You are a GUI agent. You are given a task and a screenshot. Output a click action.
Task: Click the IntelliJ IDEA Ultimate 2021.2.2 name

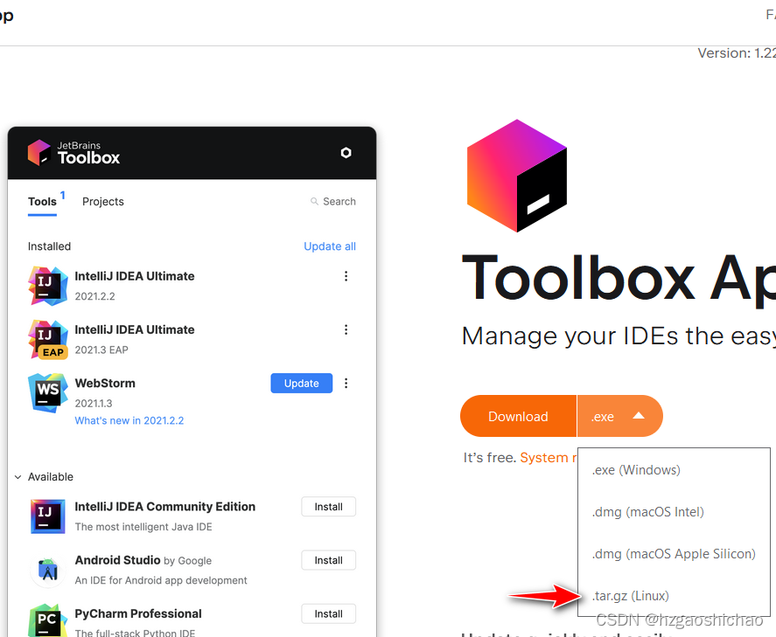(135, 276)
